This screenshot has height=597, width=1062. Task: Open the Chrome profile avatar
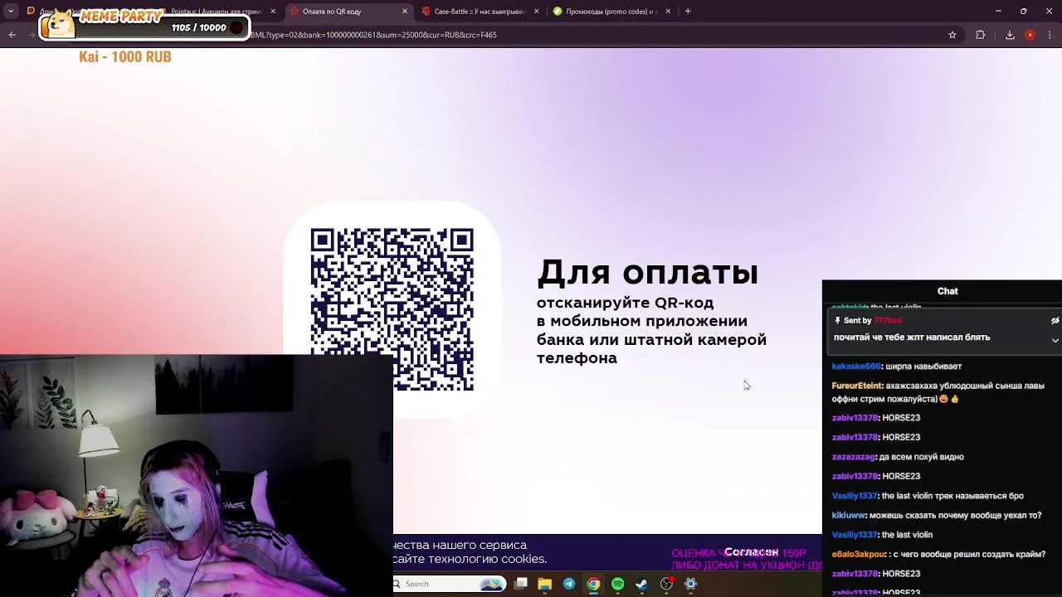pyautogui.click(x=1030, y=35)
